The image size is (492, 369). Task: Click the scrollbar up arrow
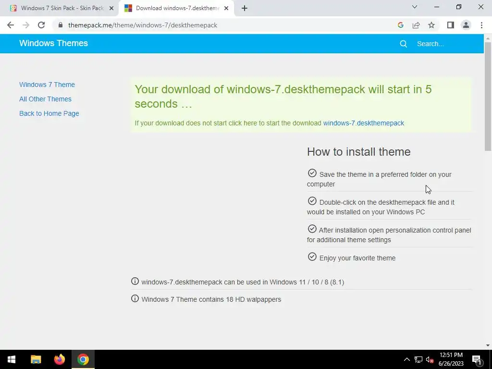pos(488,38)
